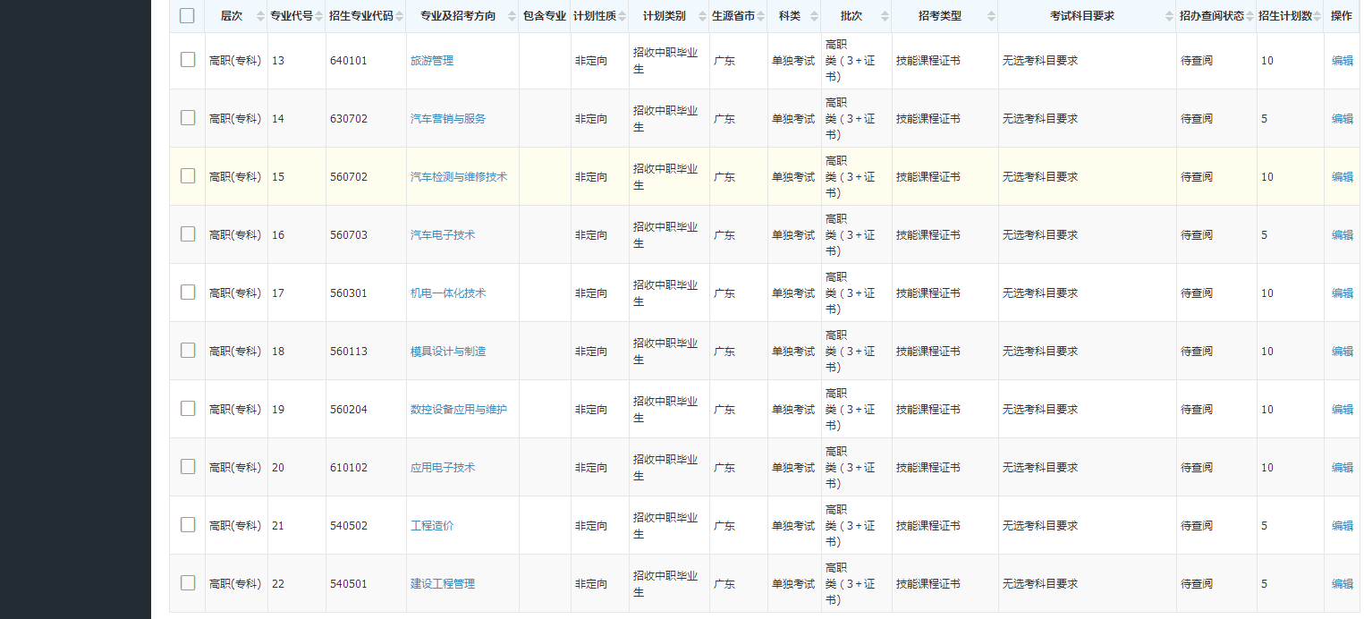
Task: Click 无选考科目要求 in the 建设工程管理 row
Action: tap(1040, 584)
